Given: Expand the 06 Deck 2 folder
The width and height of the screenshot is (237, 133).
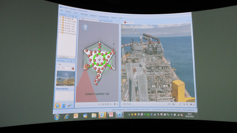Looking at the screenshot, I should tap(60, 27).
